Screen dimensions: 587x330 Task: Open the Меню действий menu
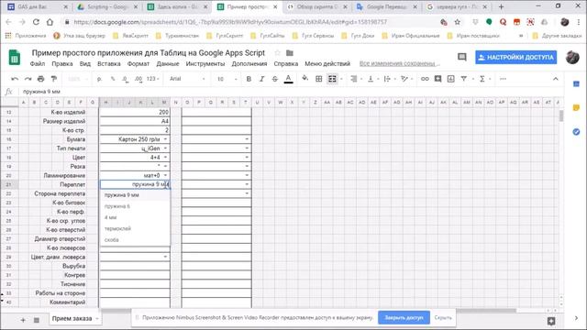click(x=327, y=64)
